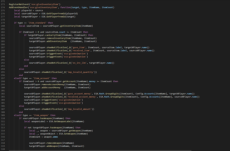This screenshot has width=230, height=151.
Task: Click the 'gave_item' string on line 287
Action: [78, 47]
